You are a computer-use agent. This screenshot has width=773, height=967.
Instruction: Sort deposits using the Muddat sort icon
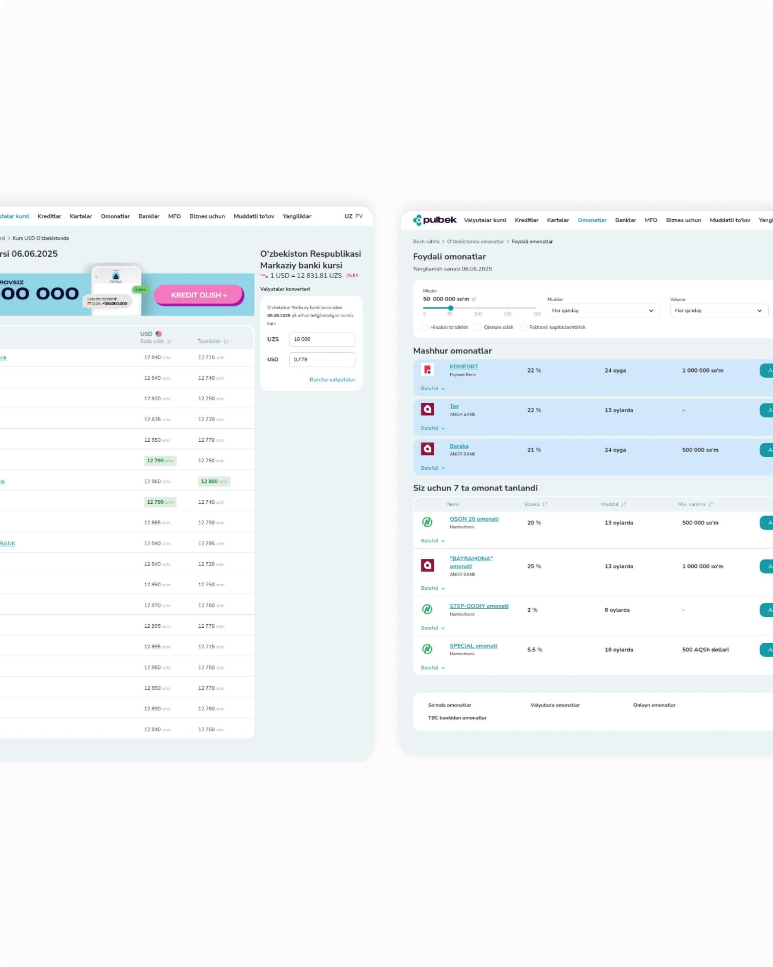pyautogui.click(x=624, y=504)
